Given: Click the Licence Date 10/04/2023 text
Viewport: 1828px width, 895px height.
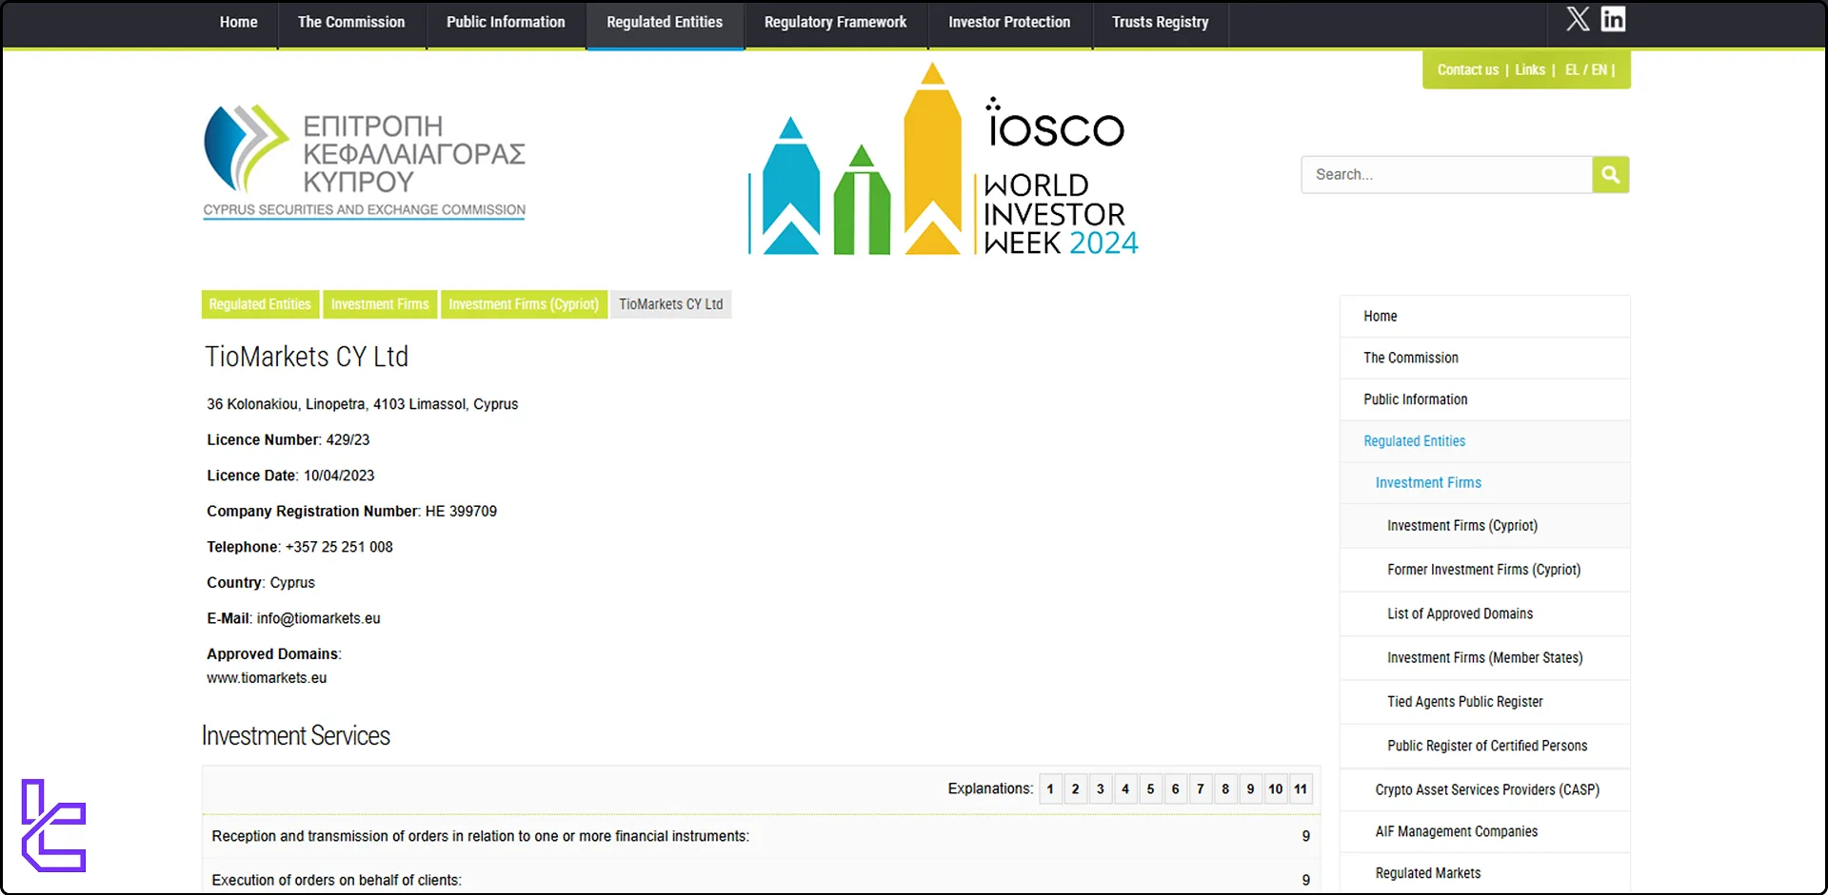Looking at the screenshot, I should (290, 476).
